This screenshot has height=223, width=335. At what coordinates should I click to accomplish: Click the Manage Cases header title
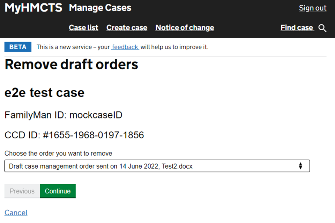coord(100,8)
